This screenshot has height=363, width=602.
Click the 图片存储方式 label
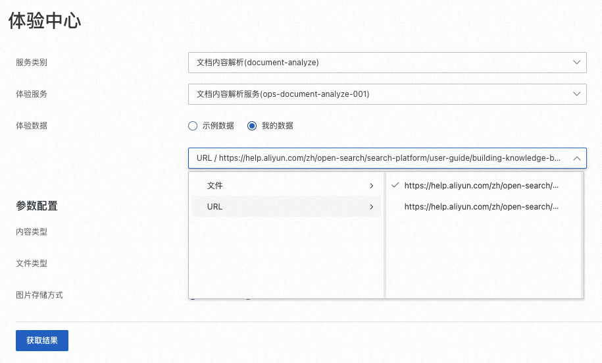(39, 295)
